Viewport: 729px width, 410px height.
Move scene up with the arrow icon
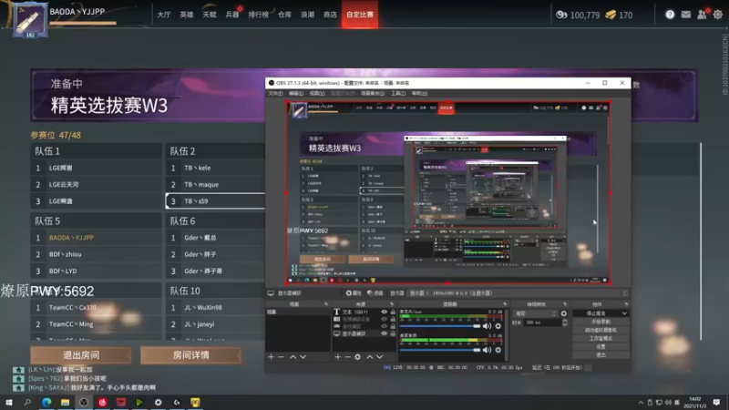coord(293,357)
